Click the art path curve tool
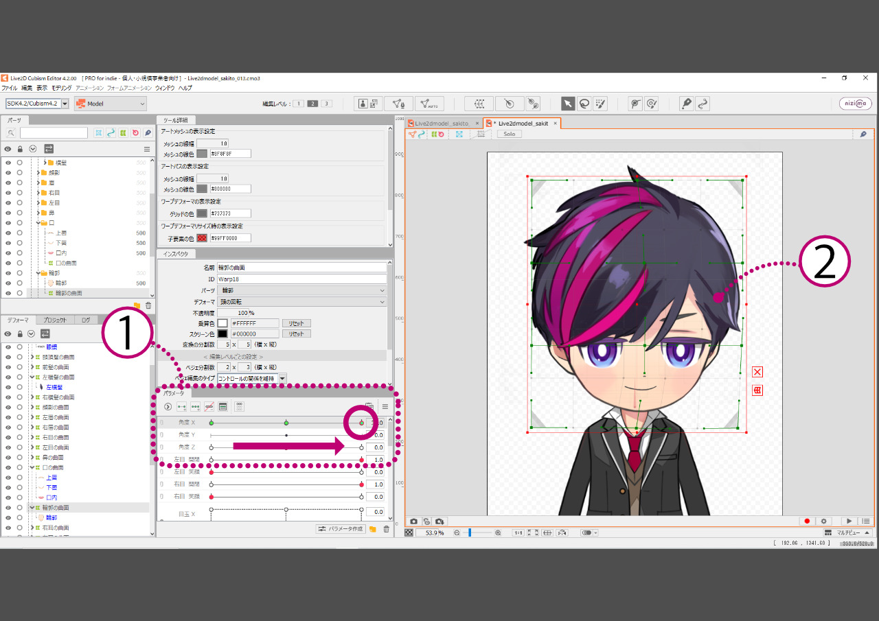879x621 pixels. tap(702, 104)
